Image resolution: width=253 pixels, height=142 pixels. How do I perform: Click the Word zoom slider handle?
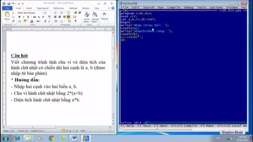click(100, 131)
